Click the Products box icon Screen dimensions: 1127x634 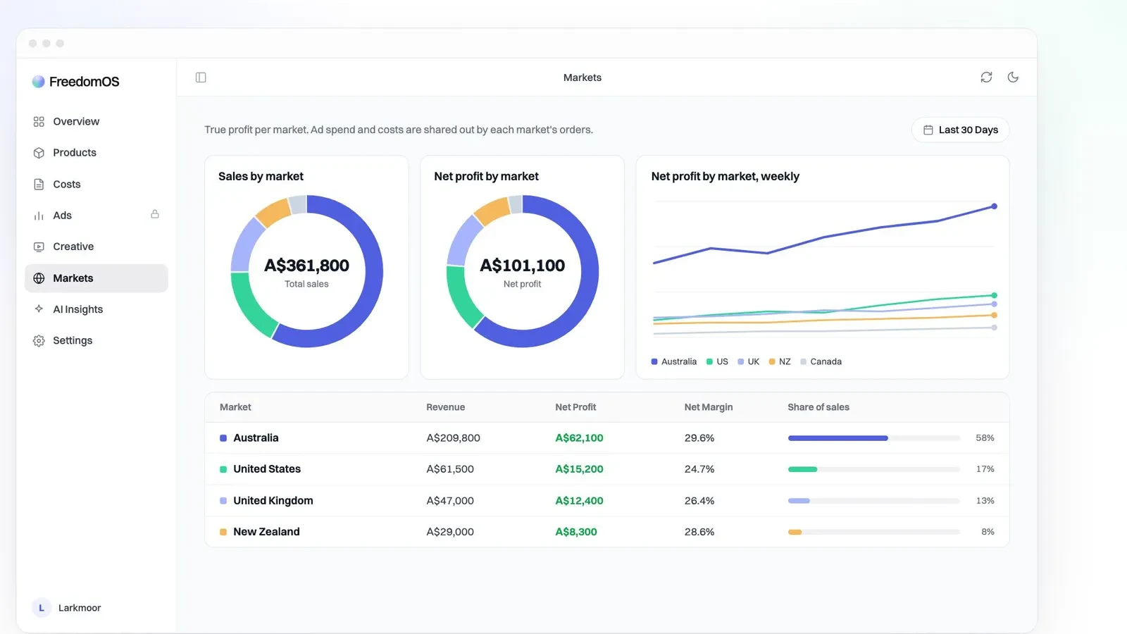coord(39,153)
